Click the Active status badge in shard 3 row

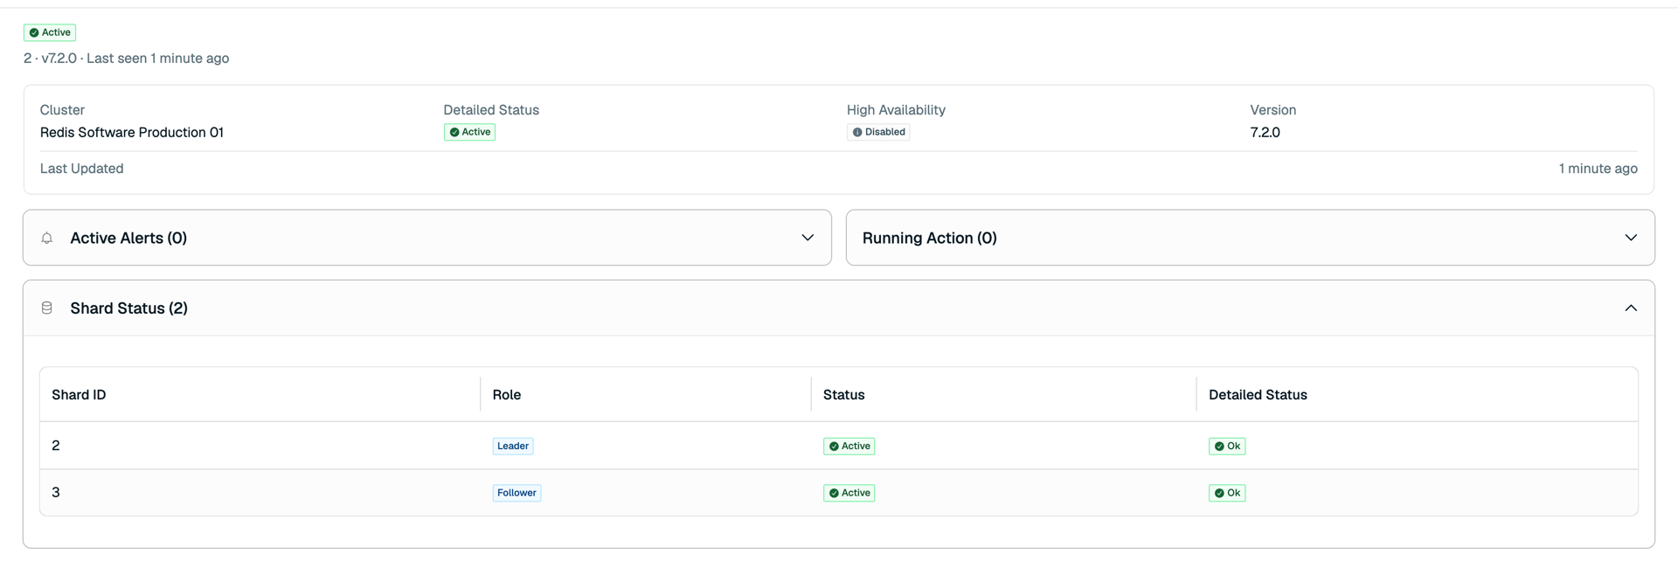849,493
